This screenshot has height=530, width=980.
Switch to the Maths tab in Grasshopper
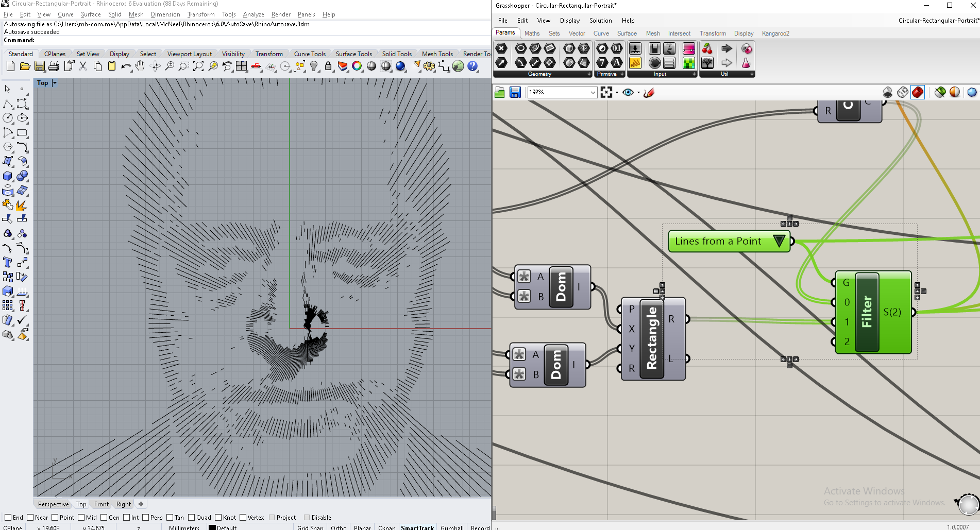532,33
